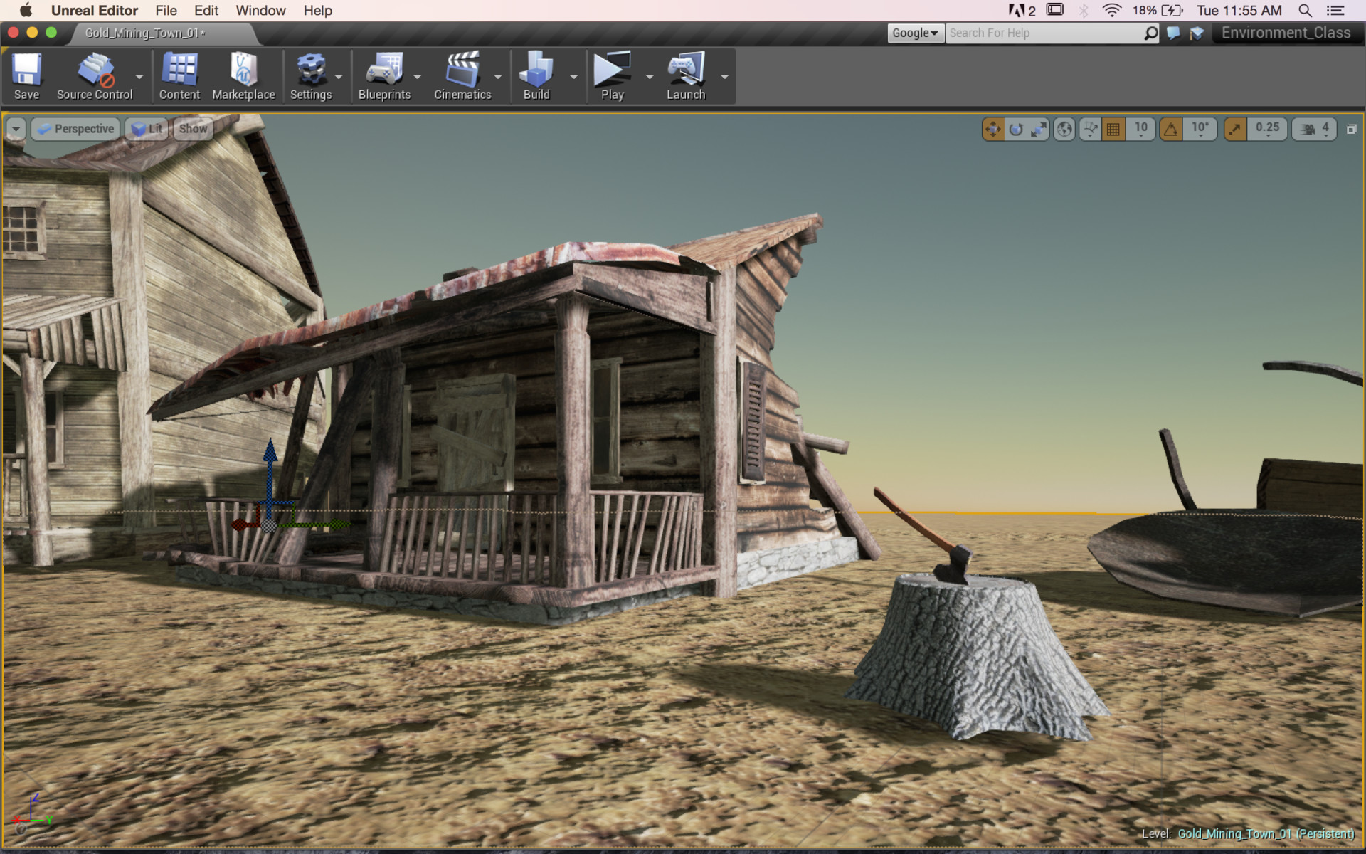Open the Help menu
This screenshot has height=854, width=1366.
[317, 10]
